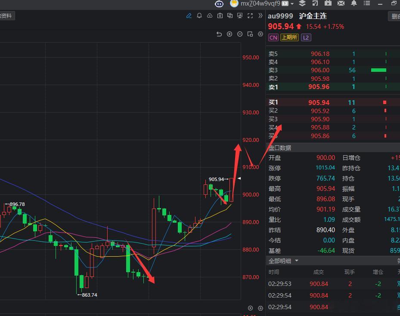Open the list menu icon in the title bar
The width and height of the screenshot is (400, 316).
(367, 3)
